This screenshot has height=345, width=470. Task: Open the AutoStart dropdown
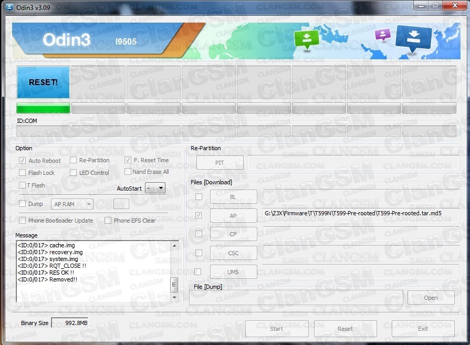click(x=155, y=188)
